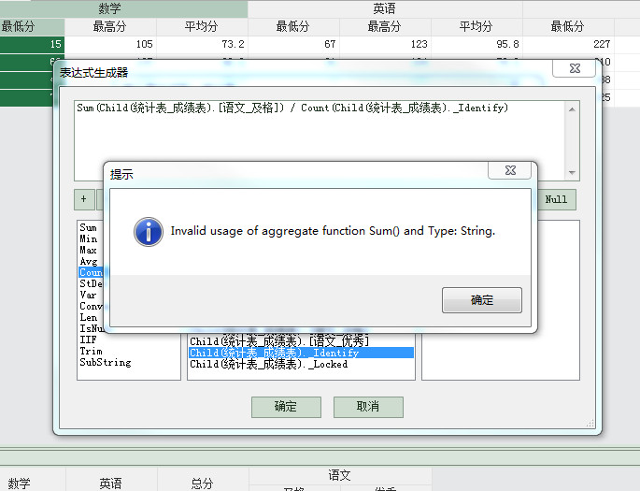Select the Child(统计表_成绩表)._Locked field

268,364
